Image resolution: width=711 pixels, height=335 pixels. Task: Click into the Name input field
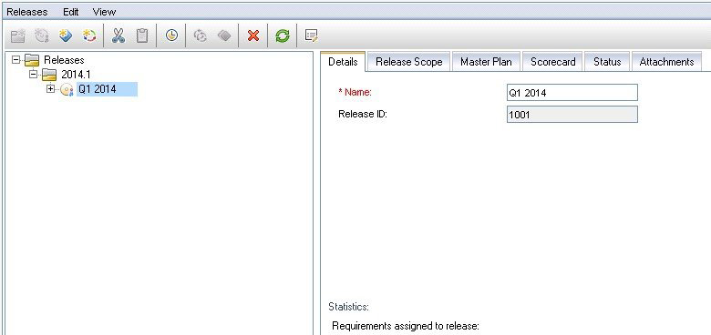[x=572, y=92]
